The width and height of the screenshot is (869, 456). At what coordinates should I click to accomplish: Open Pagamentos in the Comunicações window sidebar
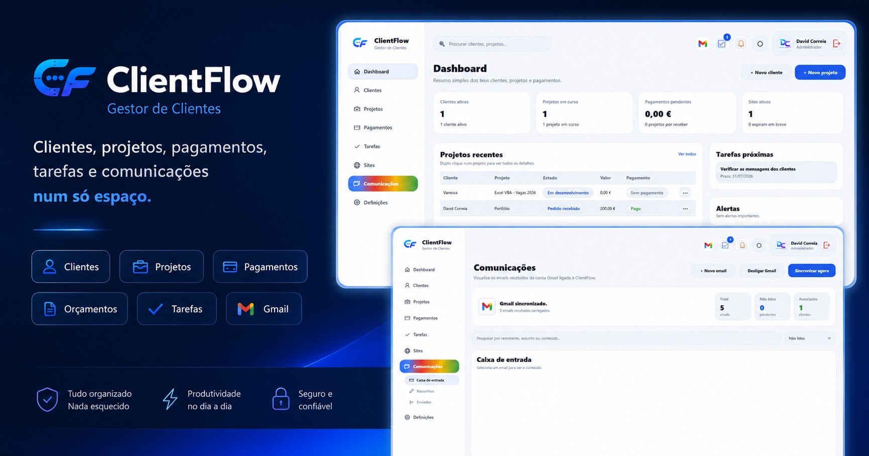click(x=429, y=318)
